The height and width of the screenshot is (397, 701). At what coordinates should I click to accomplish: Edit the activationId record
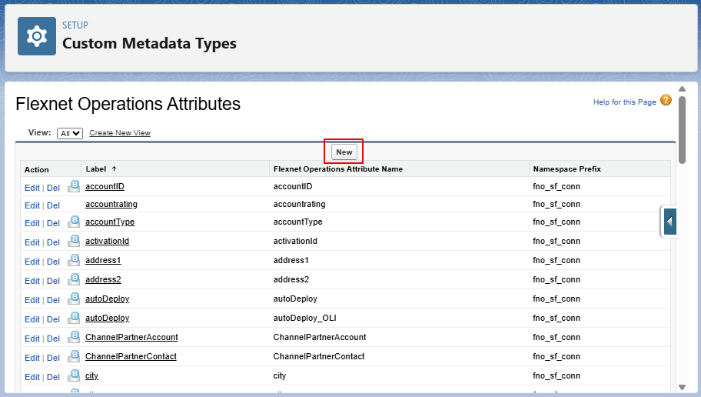[32, 242]
